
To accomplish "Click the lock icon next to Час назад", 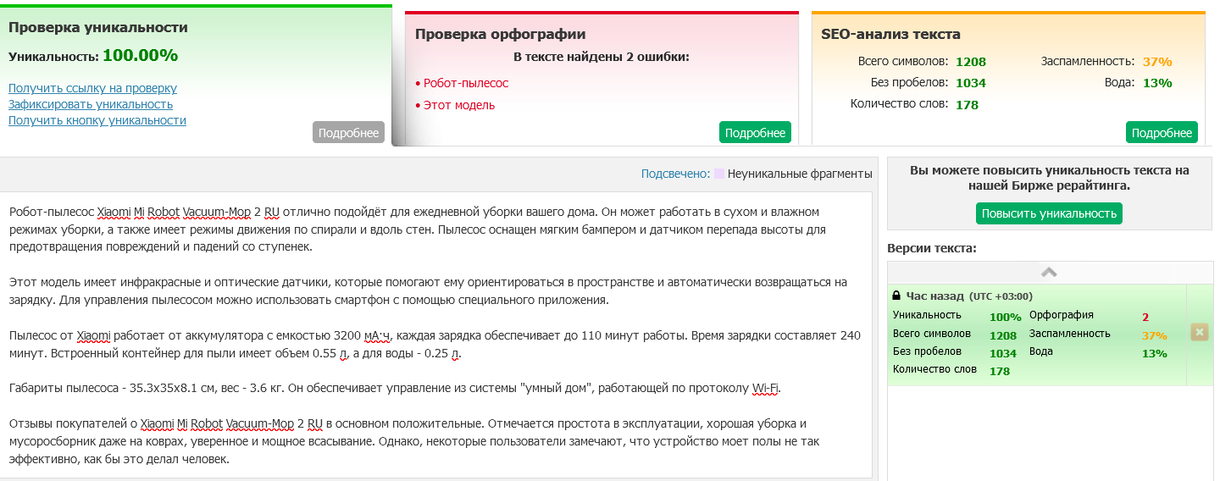I will pyautogui.click(x=896, y=296).
